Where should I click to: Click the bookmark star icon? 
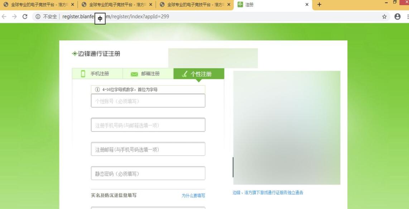tap(384, 16)
